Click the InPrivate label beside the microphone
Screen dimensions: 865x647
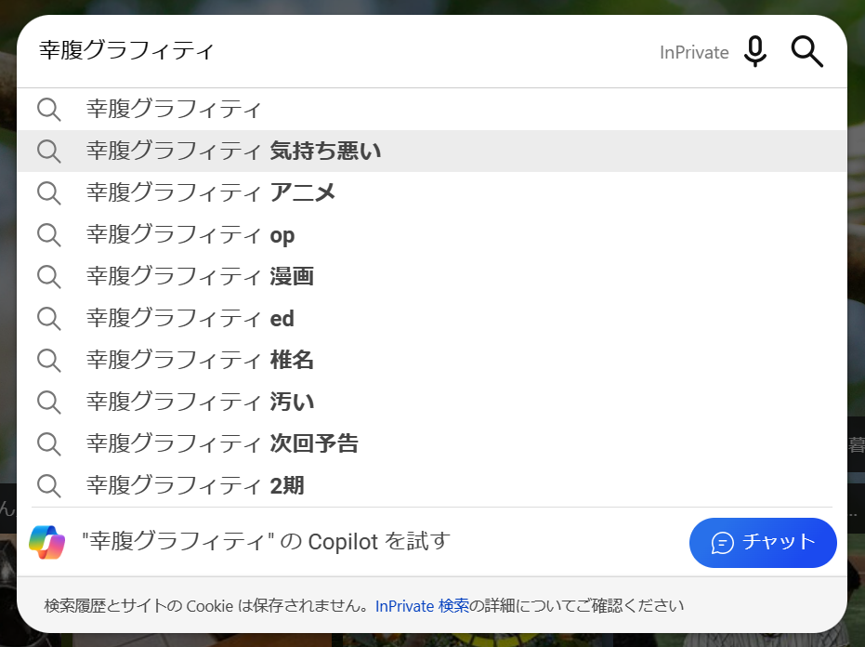[x=694, y=52]
